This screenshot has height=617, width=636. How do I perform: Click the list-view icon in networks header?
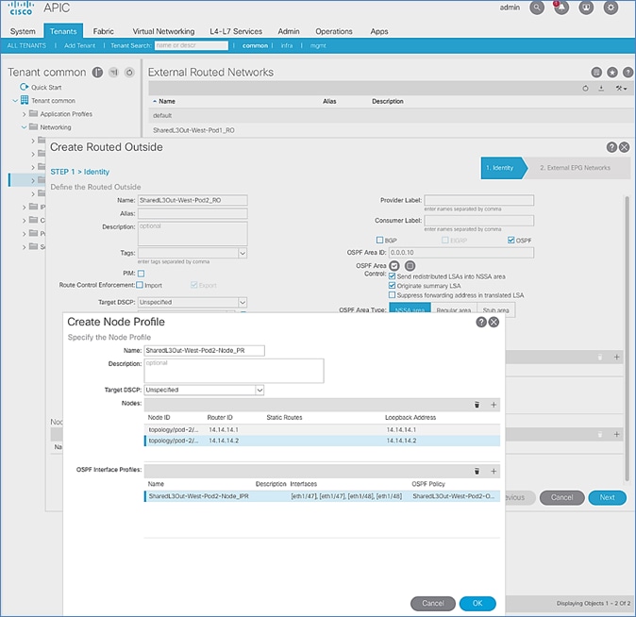[596, 73]
